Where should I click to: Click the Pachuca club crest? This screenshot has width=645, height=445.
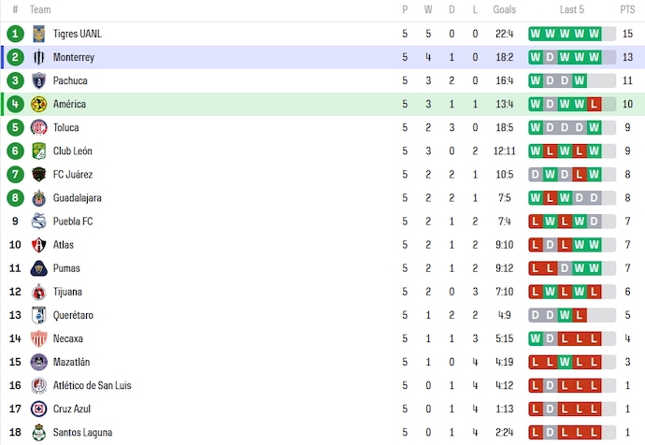[38, 80]
